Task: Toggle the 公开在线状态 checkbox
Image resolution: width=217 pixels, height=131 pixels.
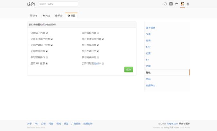Action: [98, 51]
